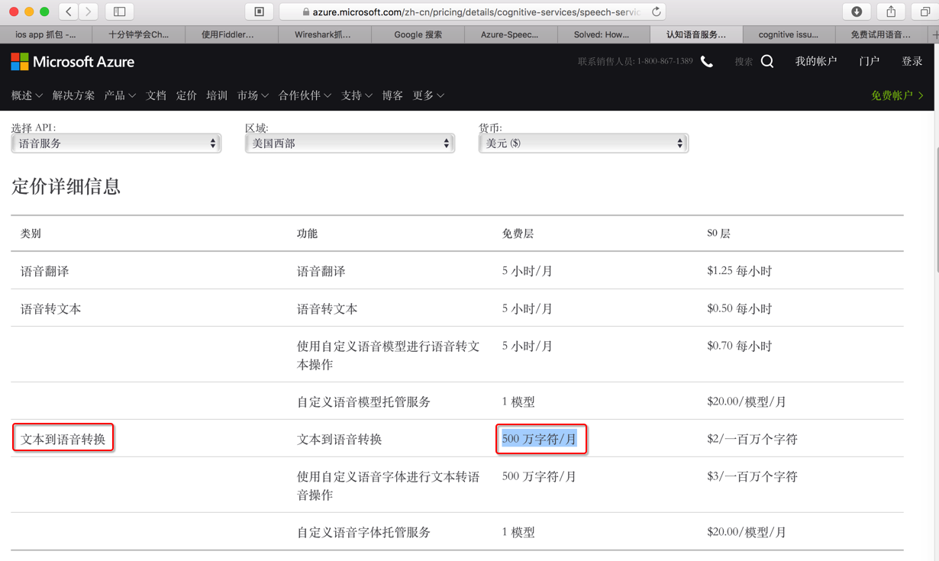
Task: Switch to the 'Azure-Speec...' tab
Action: [x=509, y=34]
